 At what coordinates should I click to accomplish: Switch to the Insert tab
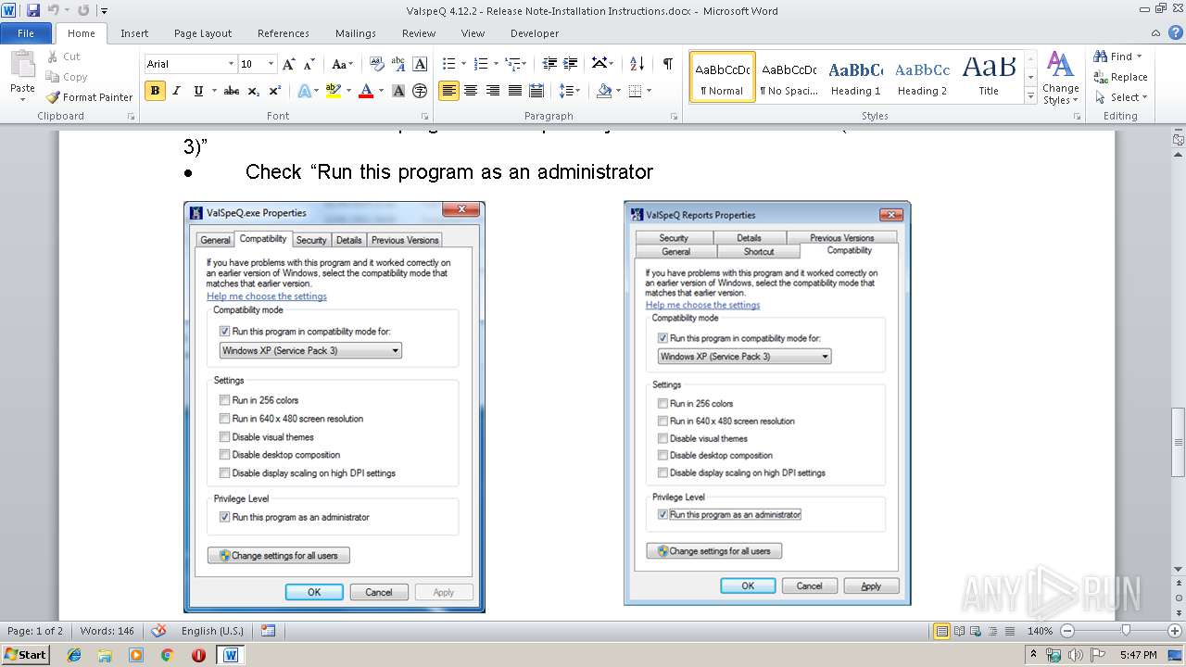[134, 33]
